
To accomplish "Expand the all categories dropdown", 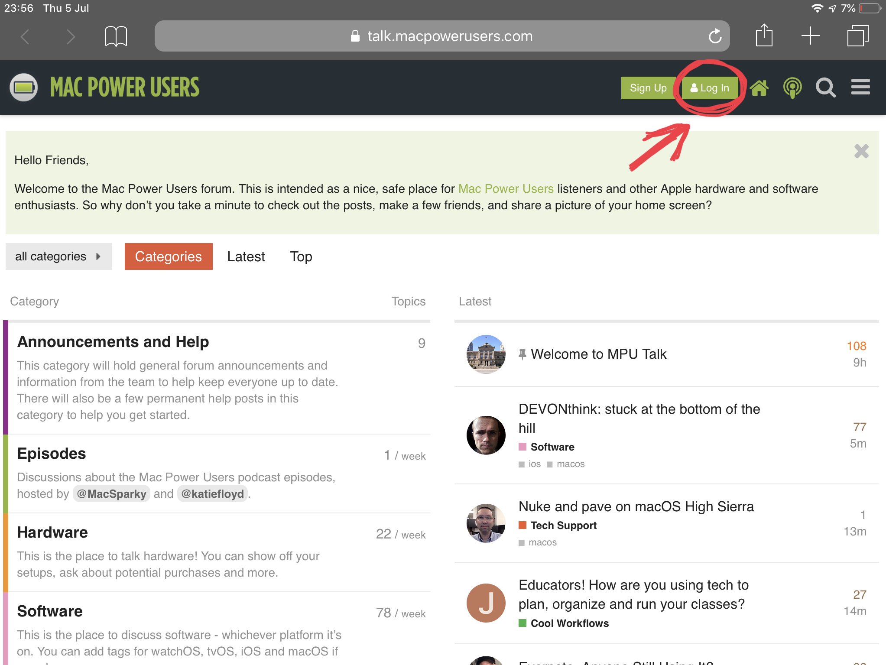I will (58, 256).
